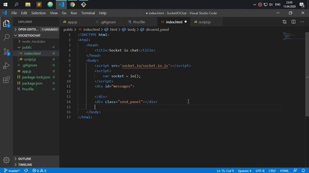
Task: Open the Extensions view
Action: pos(6,80)
